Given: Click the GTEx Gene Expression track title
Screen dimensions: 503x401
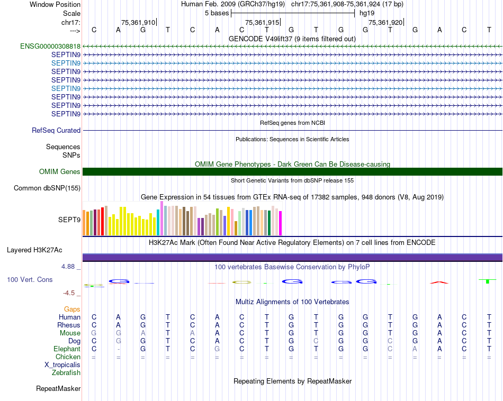Looking at the screenshot, I should point(292,197).
